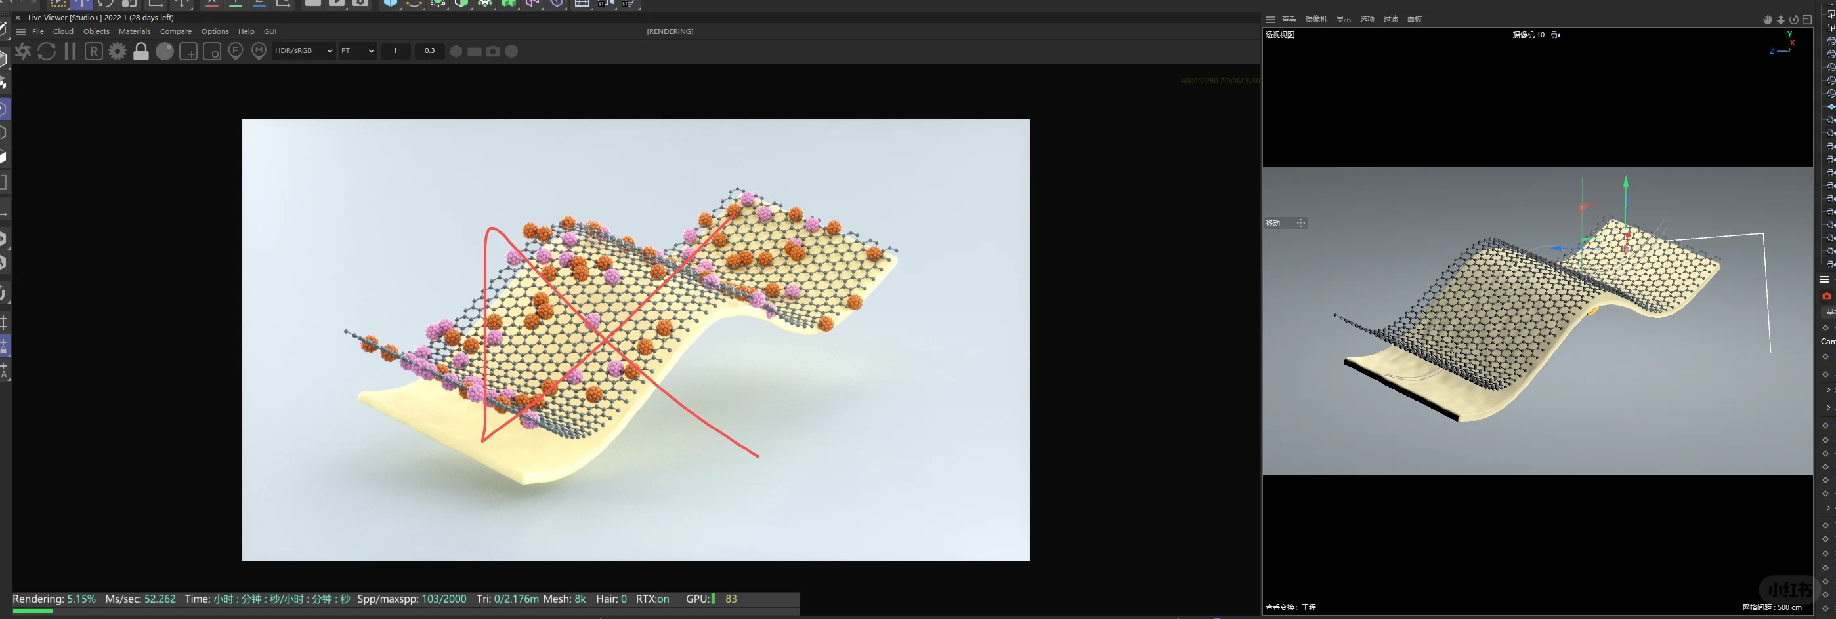Open the 查看 viewport menu
This screenshot has height=619, width=1836.
point(1289,19)
